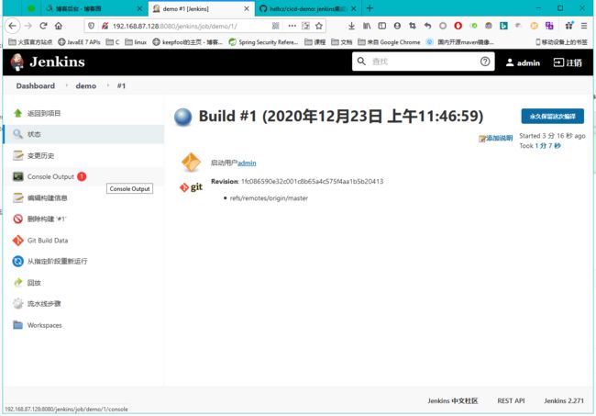Screen dimensions: 596x416
Task: Click the help question-mark icon in search box
Action: [x=485, y=62]
